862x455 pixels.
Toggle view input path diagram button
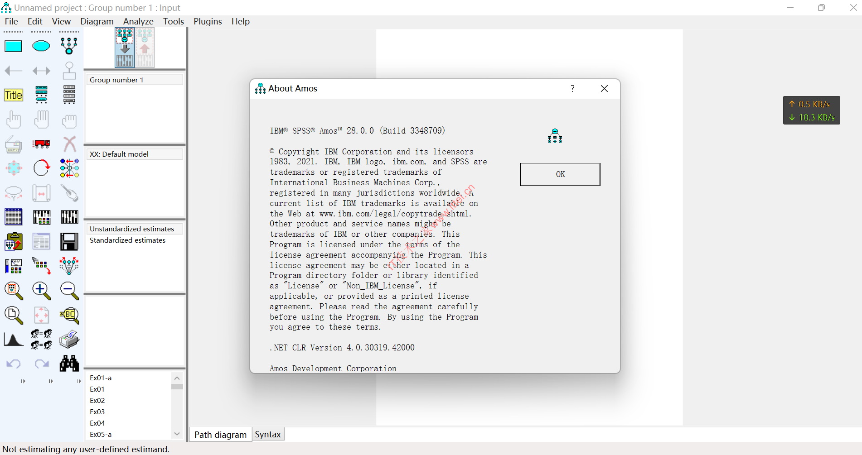(x=125, y=48)
